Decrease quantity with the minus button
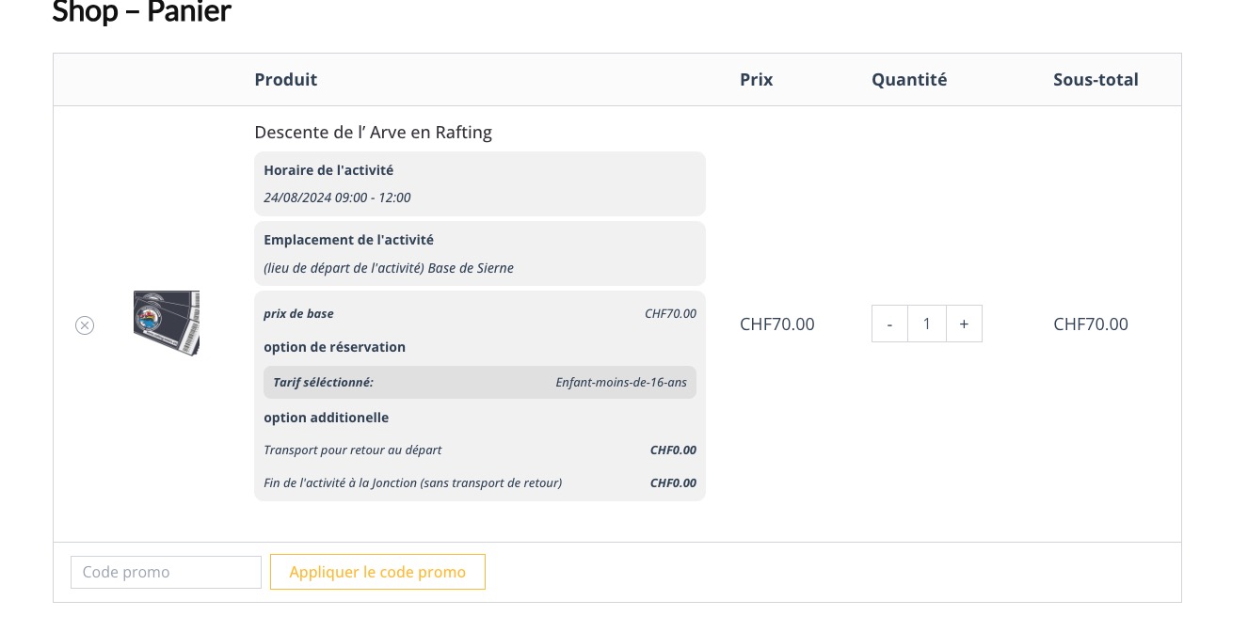 889,324
